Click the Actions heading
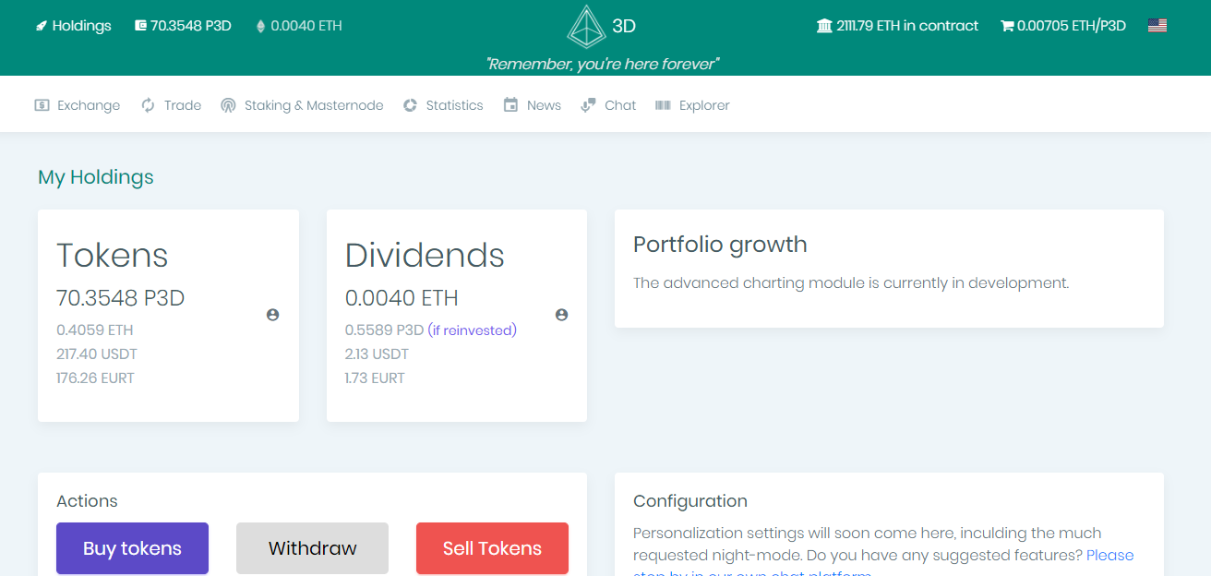The height and width of the screenshot is (576, 1211). (x=87, y=501)
